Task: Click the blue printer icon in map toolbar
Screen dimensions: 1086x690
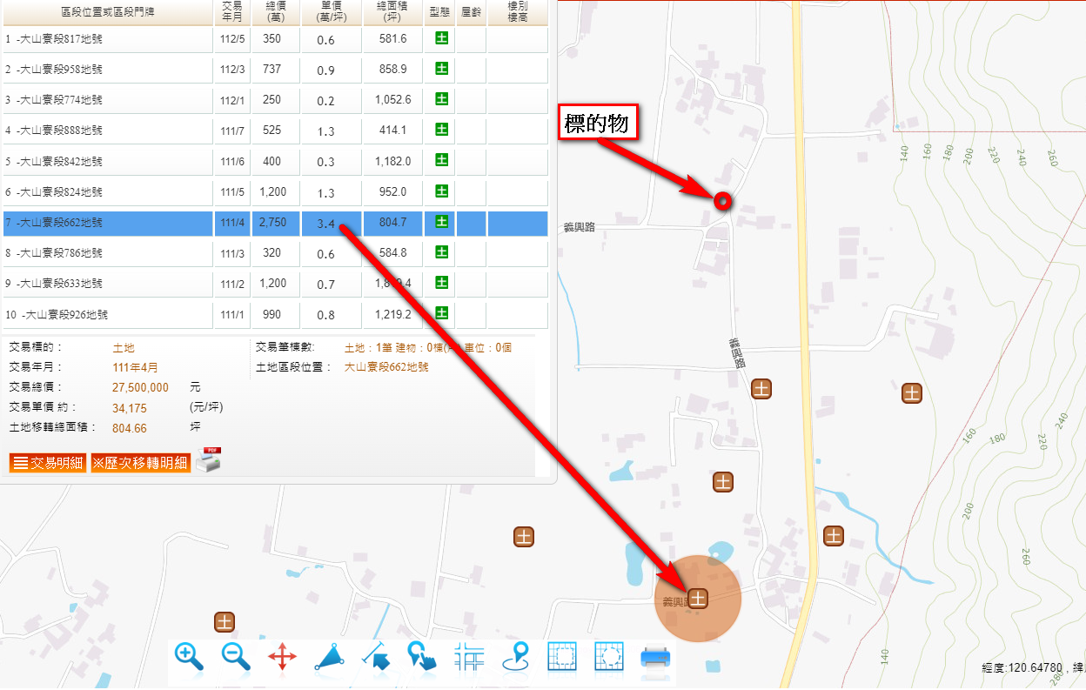Action: [656, 657]
